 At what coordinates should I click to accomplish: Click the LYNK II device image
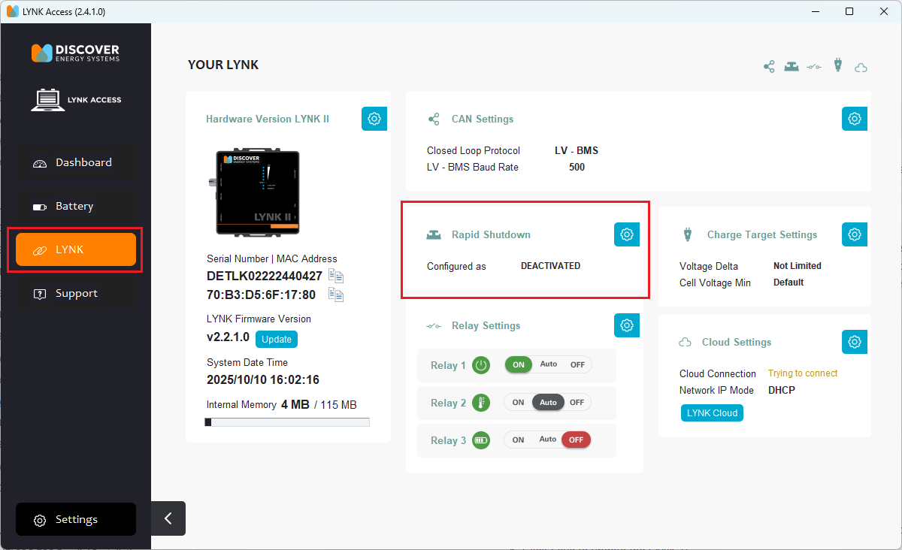pyautogui.click(x=256, y=192)
